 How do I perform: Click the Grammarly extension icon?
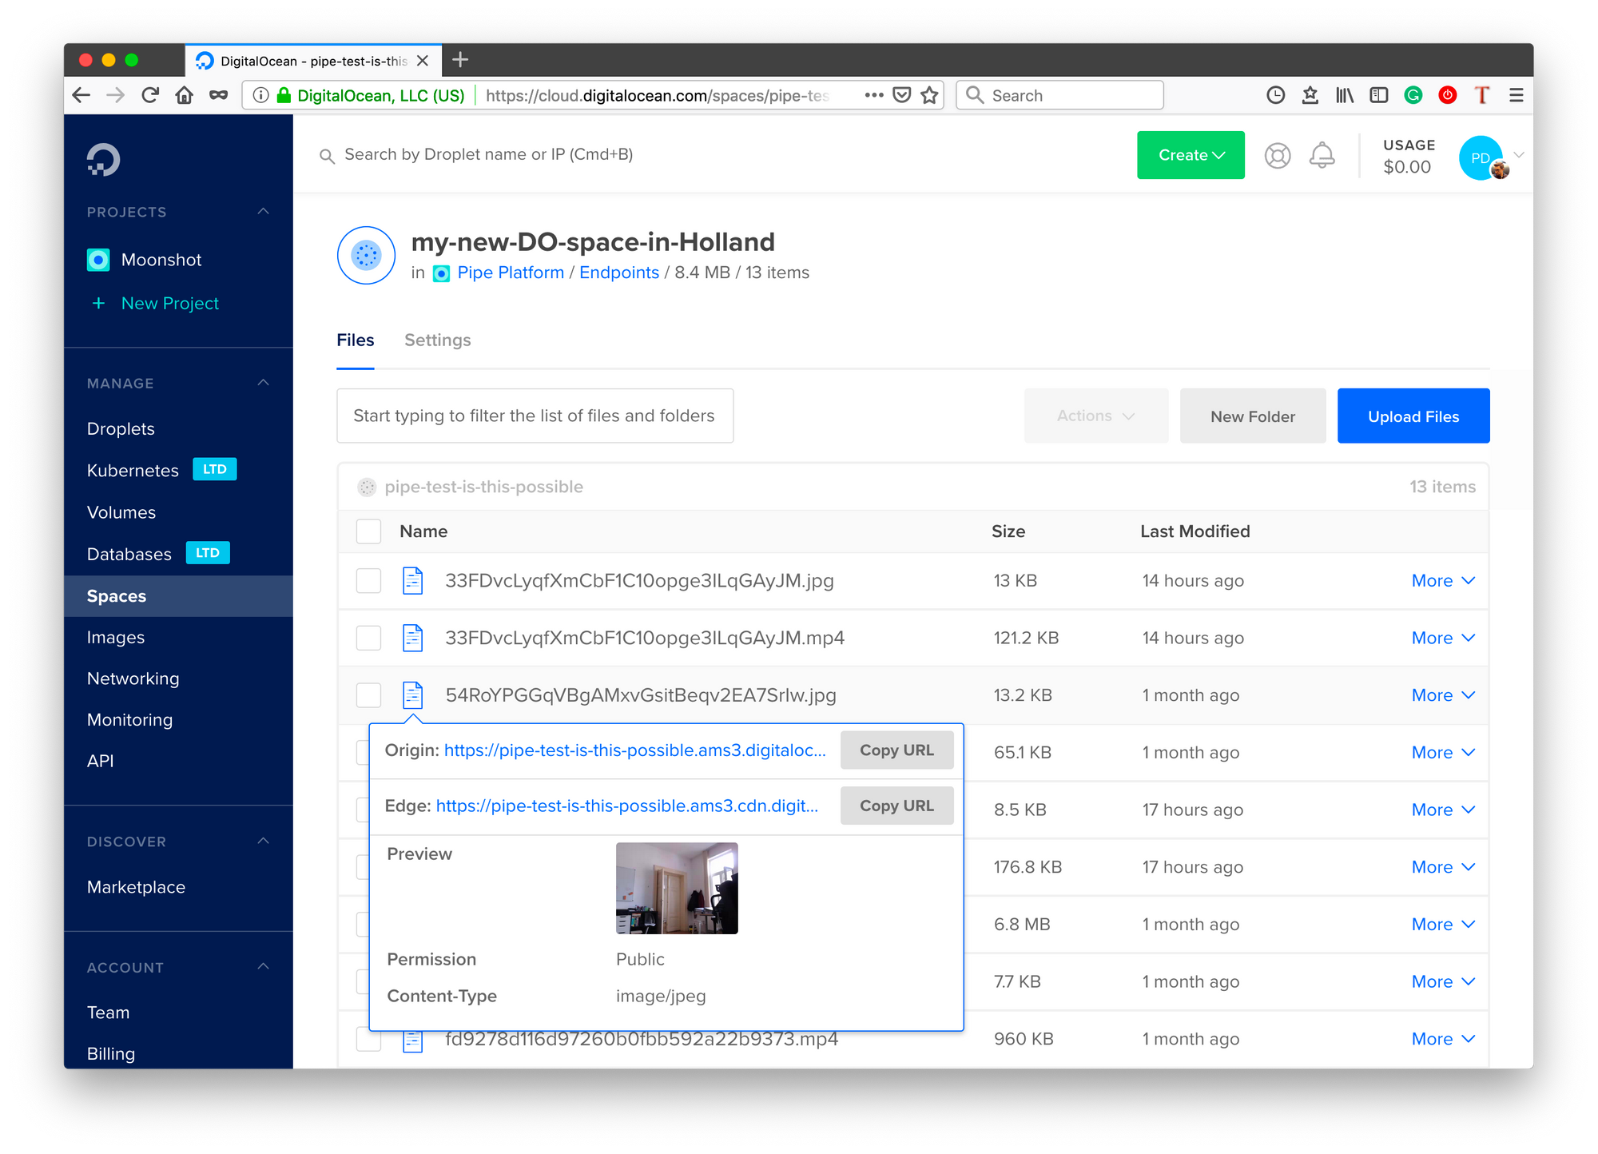coord(1413,95)
